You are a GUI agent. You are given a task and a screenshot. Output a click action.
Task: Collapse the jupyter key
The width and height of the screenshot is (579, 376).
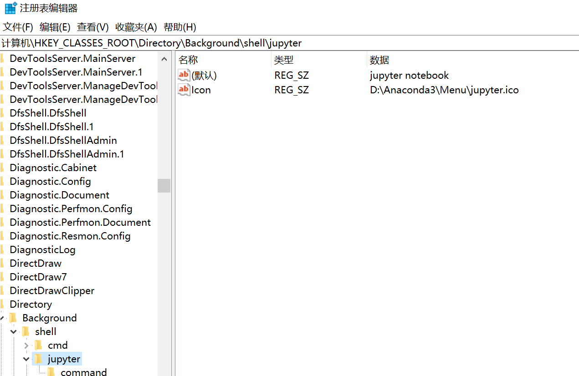[26, 359]
